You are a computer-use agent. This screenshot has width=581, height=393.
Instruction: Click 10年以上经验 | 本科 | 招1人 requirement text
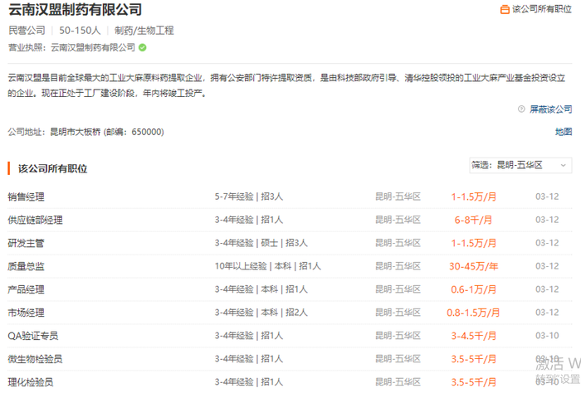[x=268, y=266]
